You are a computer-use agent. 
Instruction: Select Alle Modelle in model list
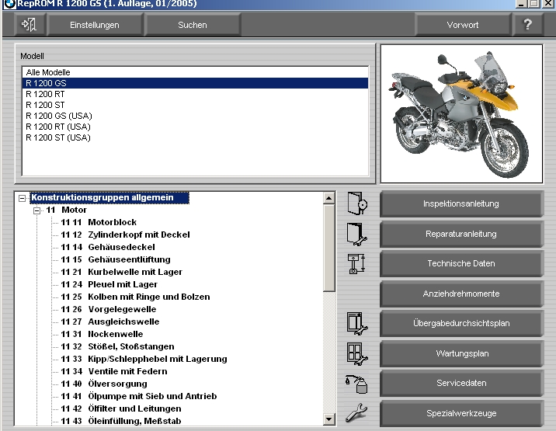(195, 72)
